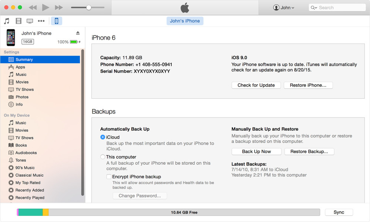Image resolution: width=370 pixels, height=222 pixels.
Task: Click the Check for Update button
Action: [256, 85]
